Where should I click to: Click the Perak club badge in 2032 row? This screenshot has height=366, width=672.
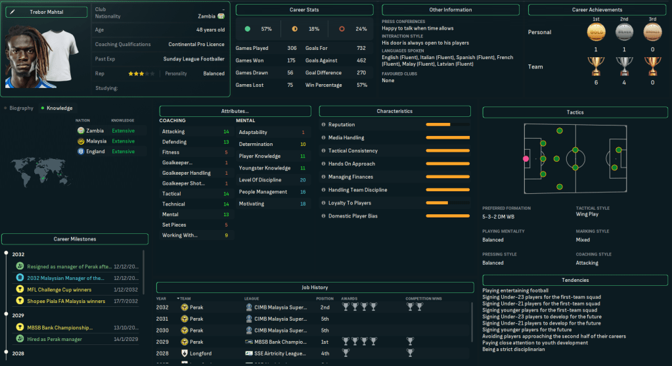coord(185,307)
